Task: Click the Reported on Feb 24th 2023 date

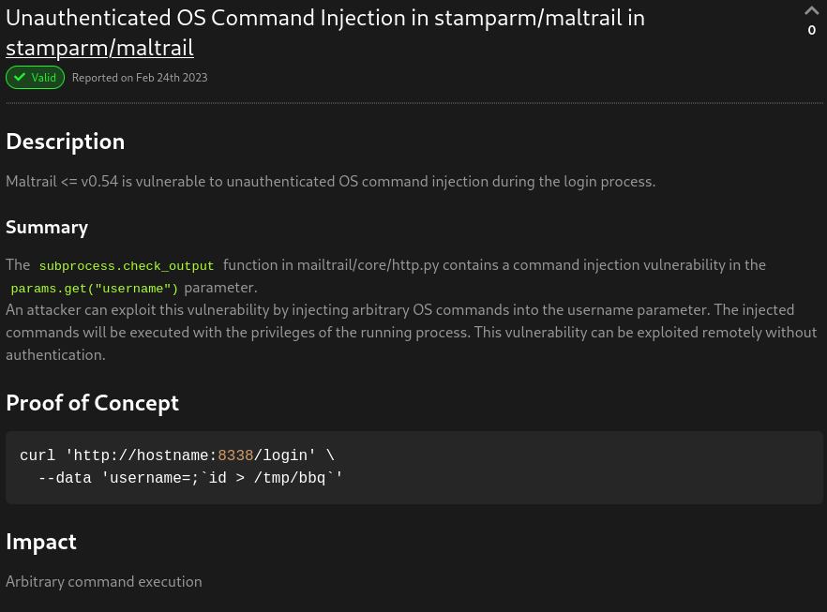Action: pyautogui.click(x=140, y=78)
